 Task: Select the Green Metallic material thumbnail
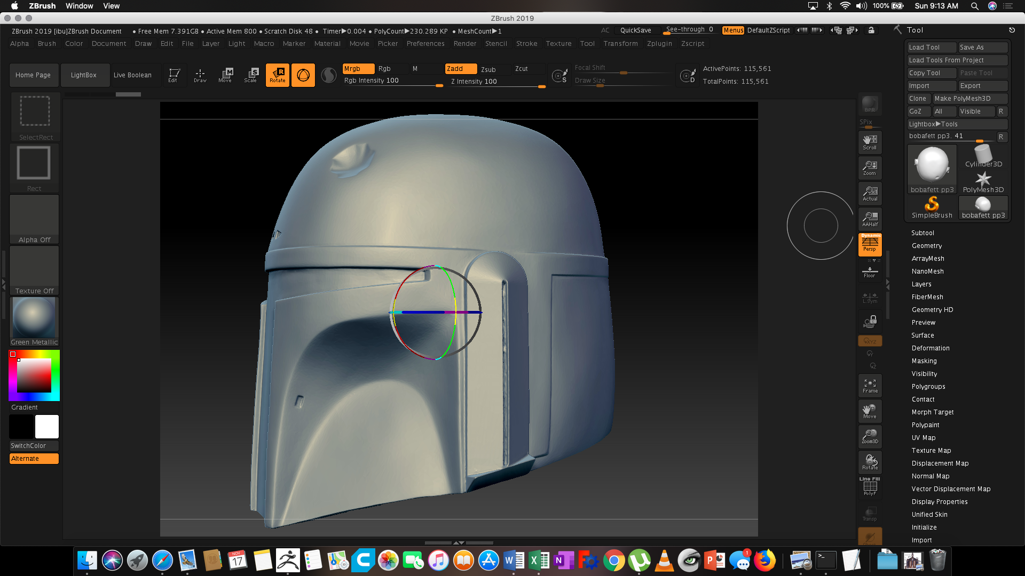tap(34, 322)
